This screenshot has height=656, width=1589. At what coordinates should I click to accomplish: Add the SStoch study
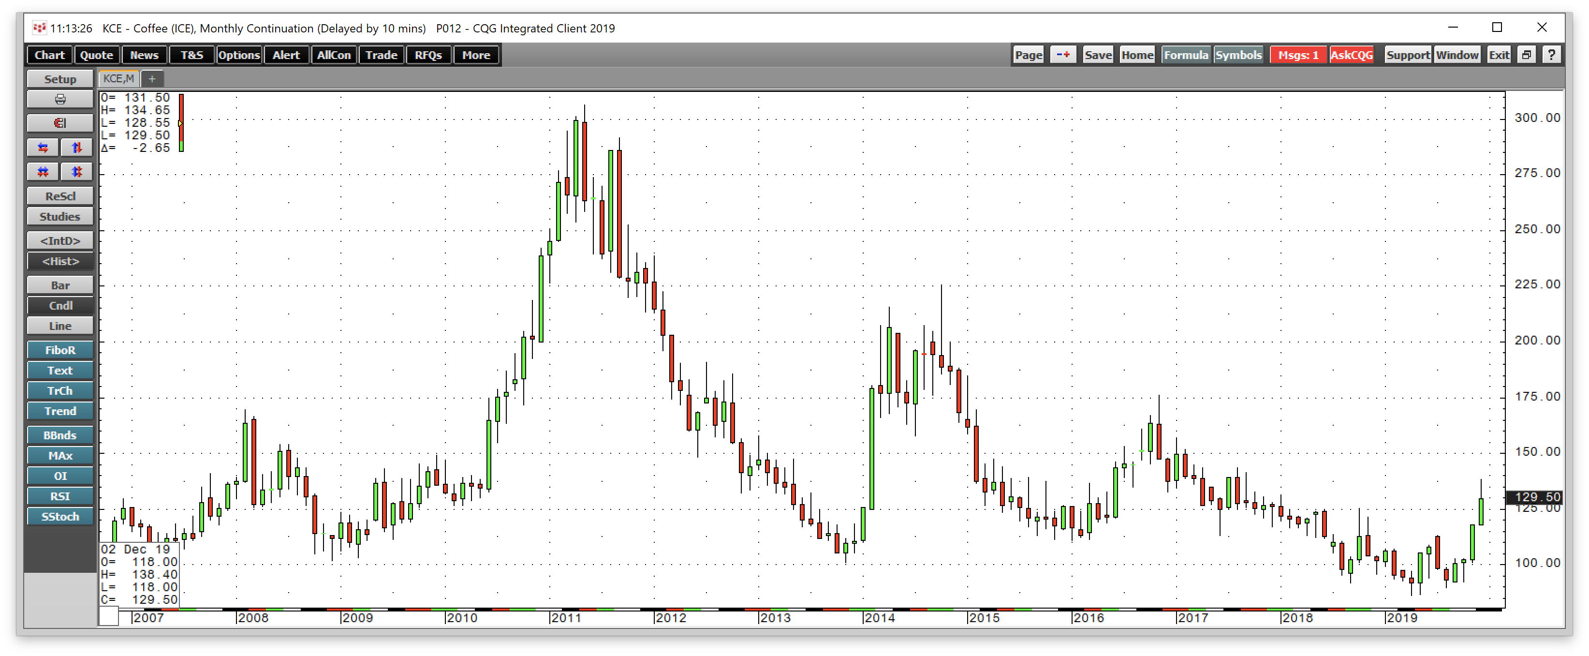60,517
